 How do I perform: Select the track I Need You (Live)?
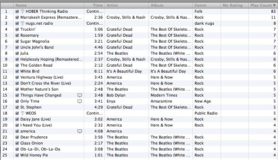[36, 125]
